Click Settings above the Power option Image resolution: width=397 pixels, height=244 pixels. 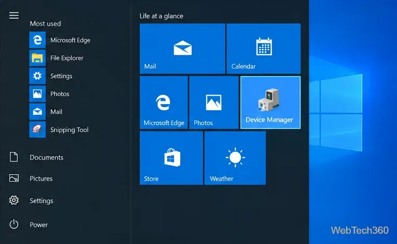point(31,200)
